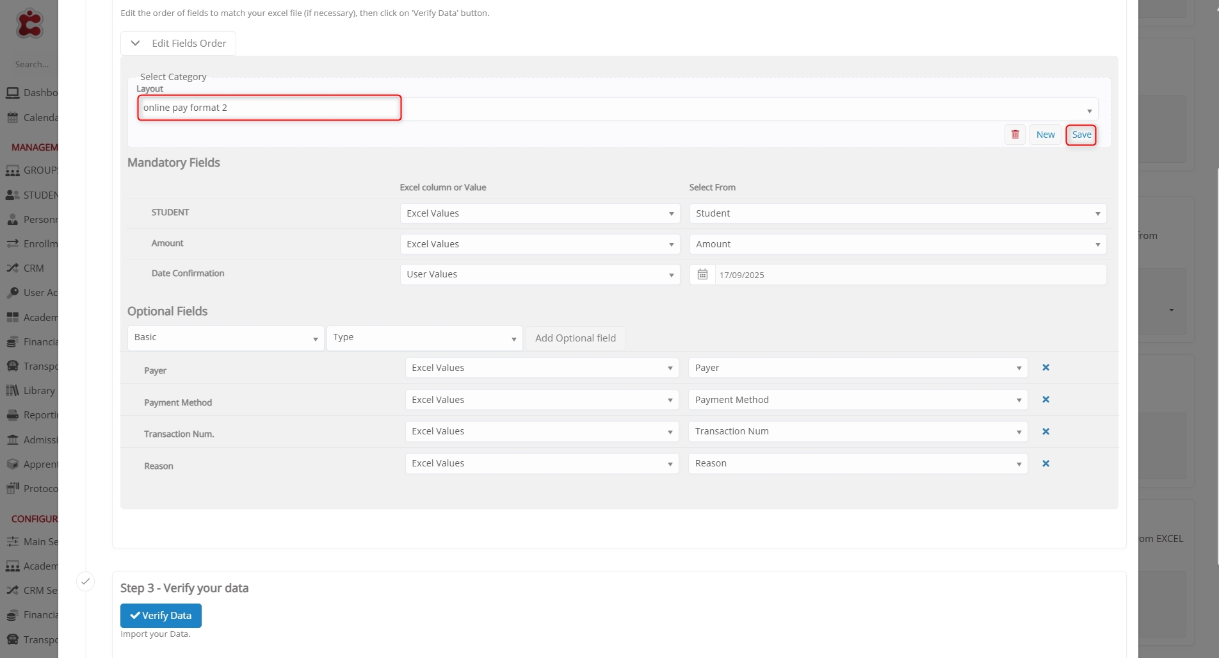Image resolution: width=1219 pixels, height=658 pixels.
Task: Open Library in the sidebar menu
Action: coord(38,391)
